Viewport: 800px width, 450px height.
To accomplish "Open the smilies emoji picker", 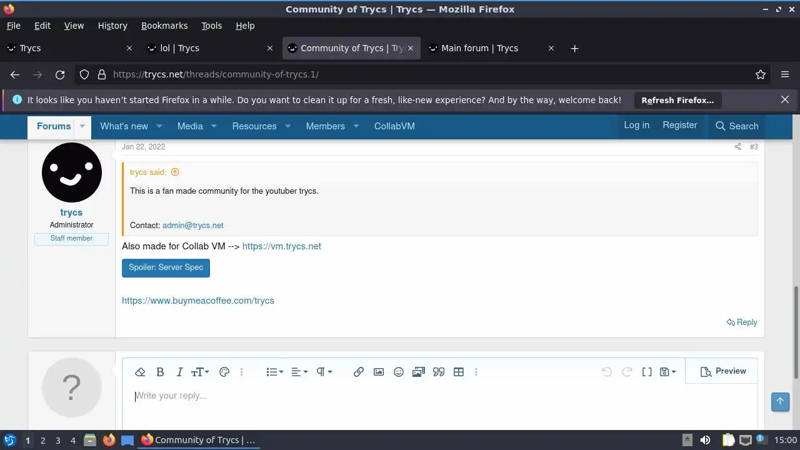I will [x=399, y=372].
